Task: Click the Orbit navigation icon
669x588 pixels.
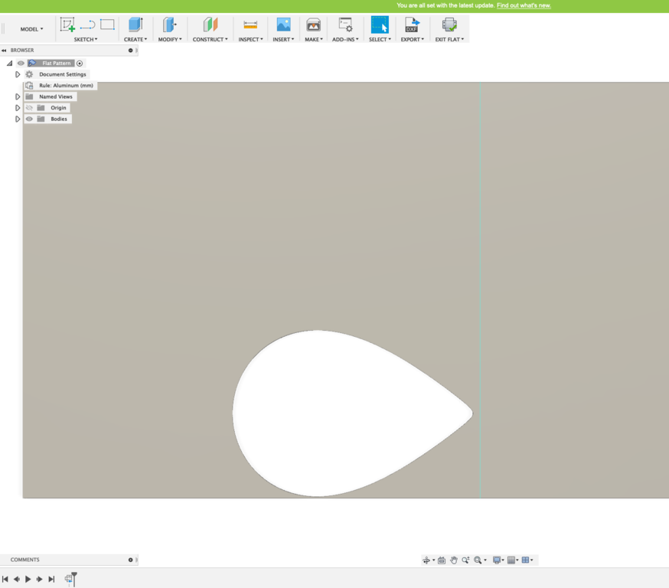Action: tap(426, 560)
